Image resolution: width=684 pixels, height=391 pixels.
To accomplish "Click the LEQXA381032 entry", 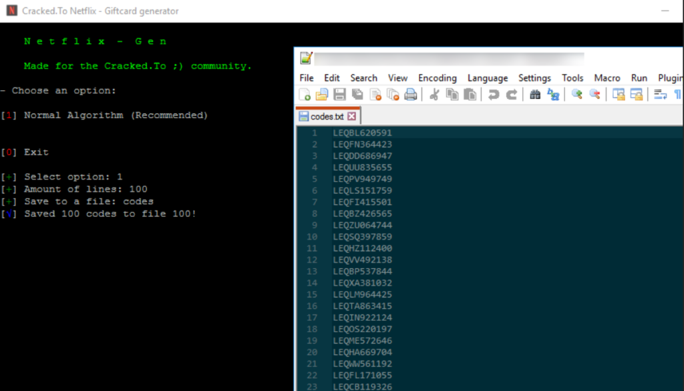I will point(363,283).
